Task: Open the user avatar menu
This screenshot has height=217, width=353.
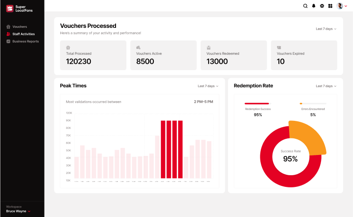Action: [x=342, y=6]
